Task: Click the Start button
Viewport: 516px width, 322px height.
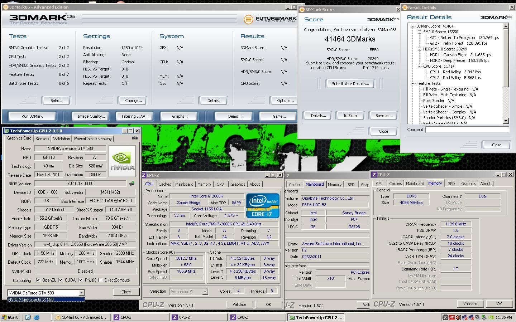Action: tap(10, 317)
